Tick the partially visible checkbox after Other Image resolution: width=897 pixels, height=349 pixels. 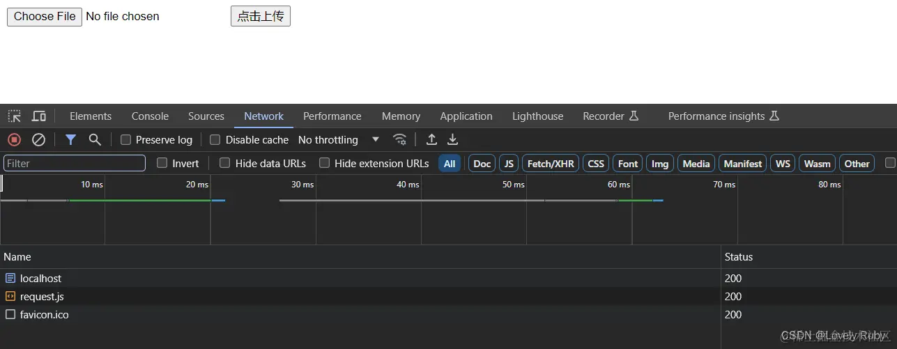890,163
